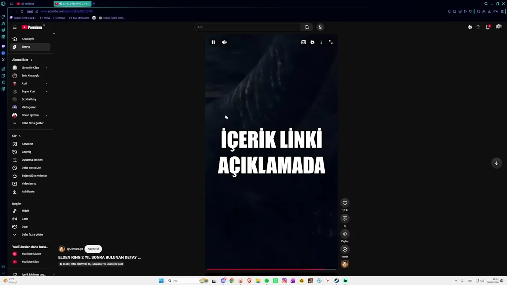Expand the Siz section chevron
507x285 pixels.
[x=20, y=136]
